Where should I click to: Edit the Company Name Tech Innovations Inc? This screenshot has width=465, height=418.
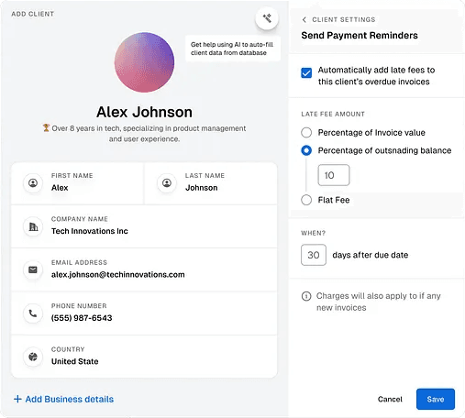tap(144, 226)
